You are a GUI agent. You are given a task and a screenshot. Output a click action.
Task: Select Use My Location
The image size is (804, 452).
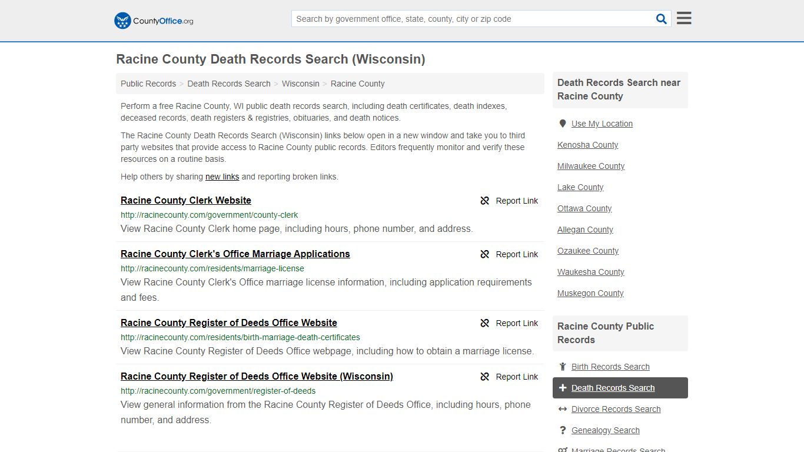(602, 124)
